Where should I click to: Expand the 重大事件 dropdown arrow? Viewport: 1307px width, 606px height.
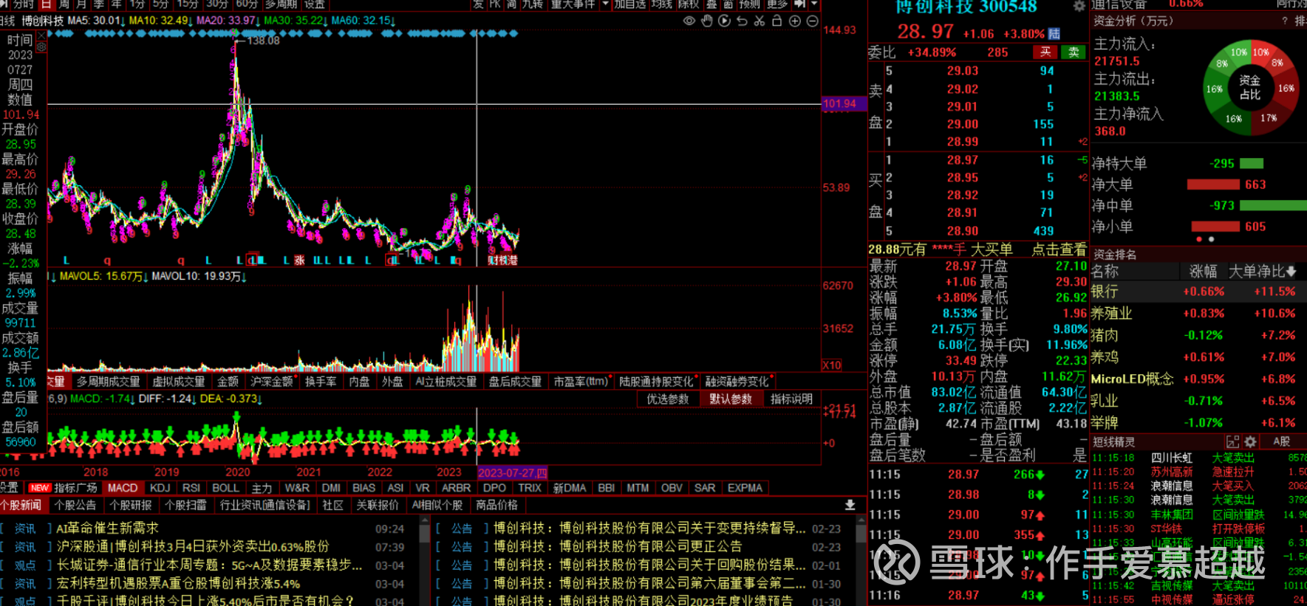click(x=606, y=4)
